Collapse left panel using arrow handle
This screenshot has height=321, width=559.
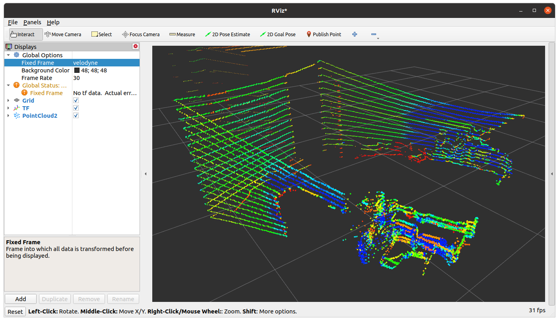pos(146,174)
